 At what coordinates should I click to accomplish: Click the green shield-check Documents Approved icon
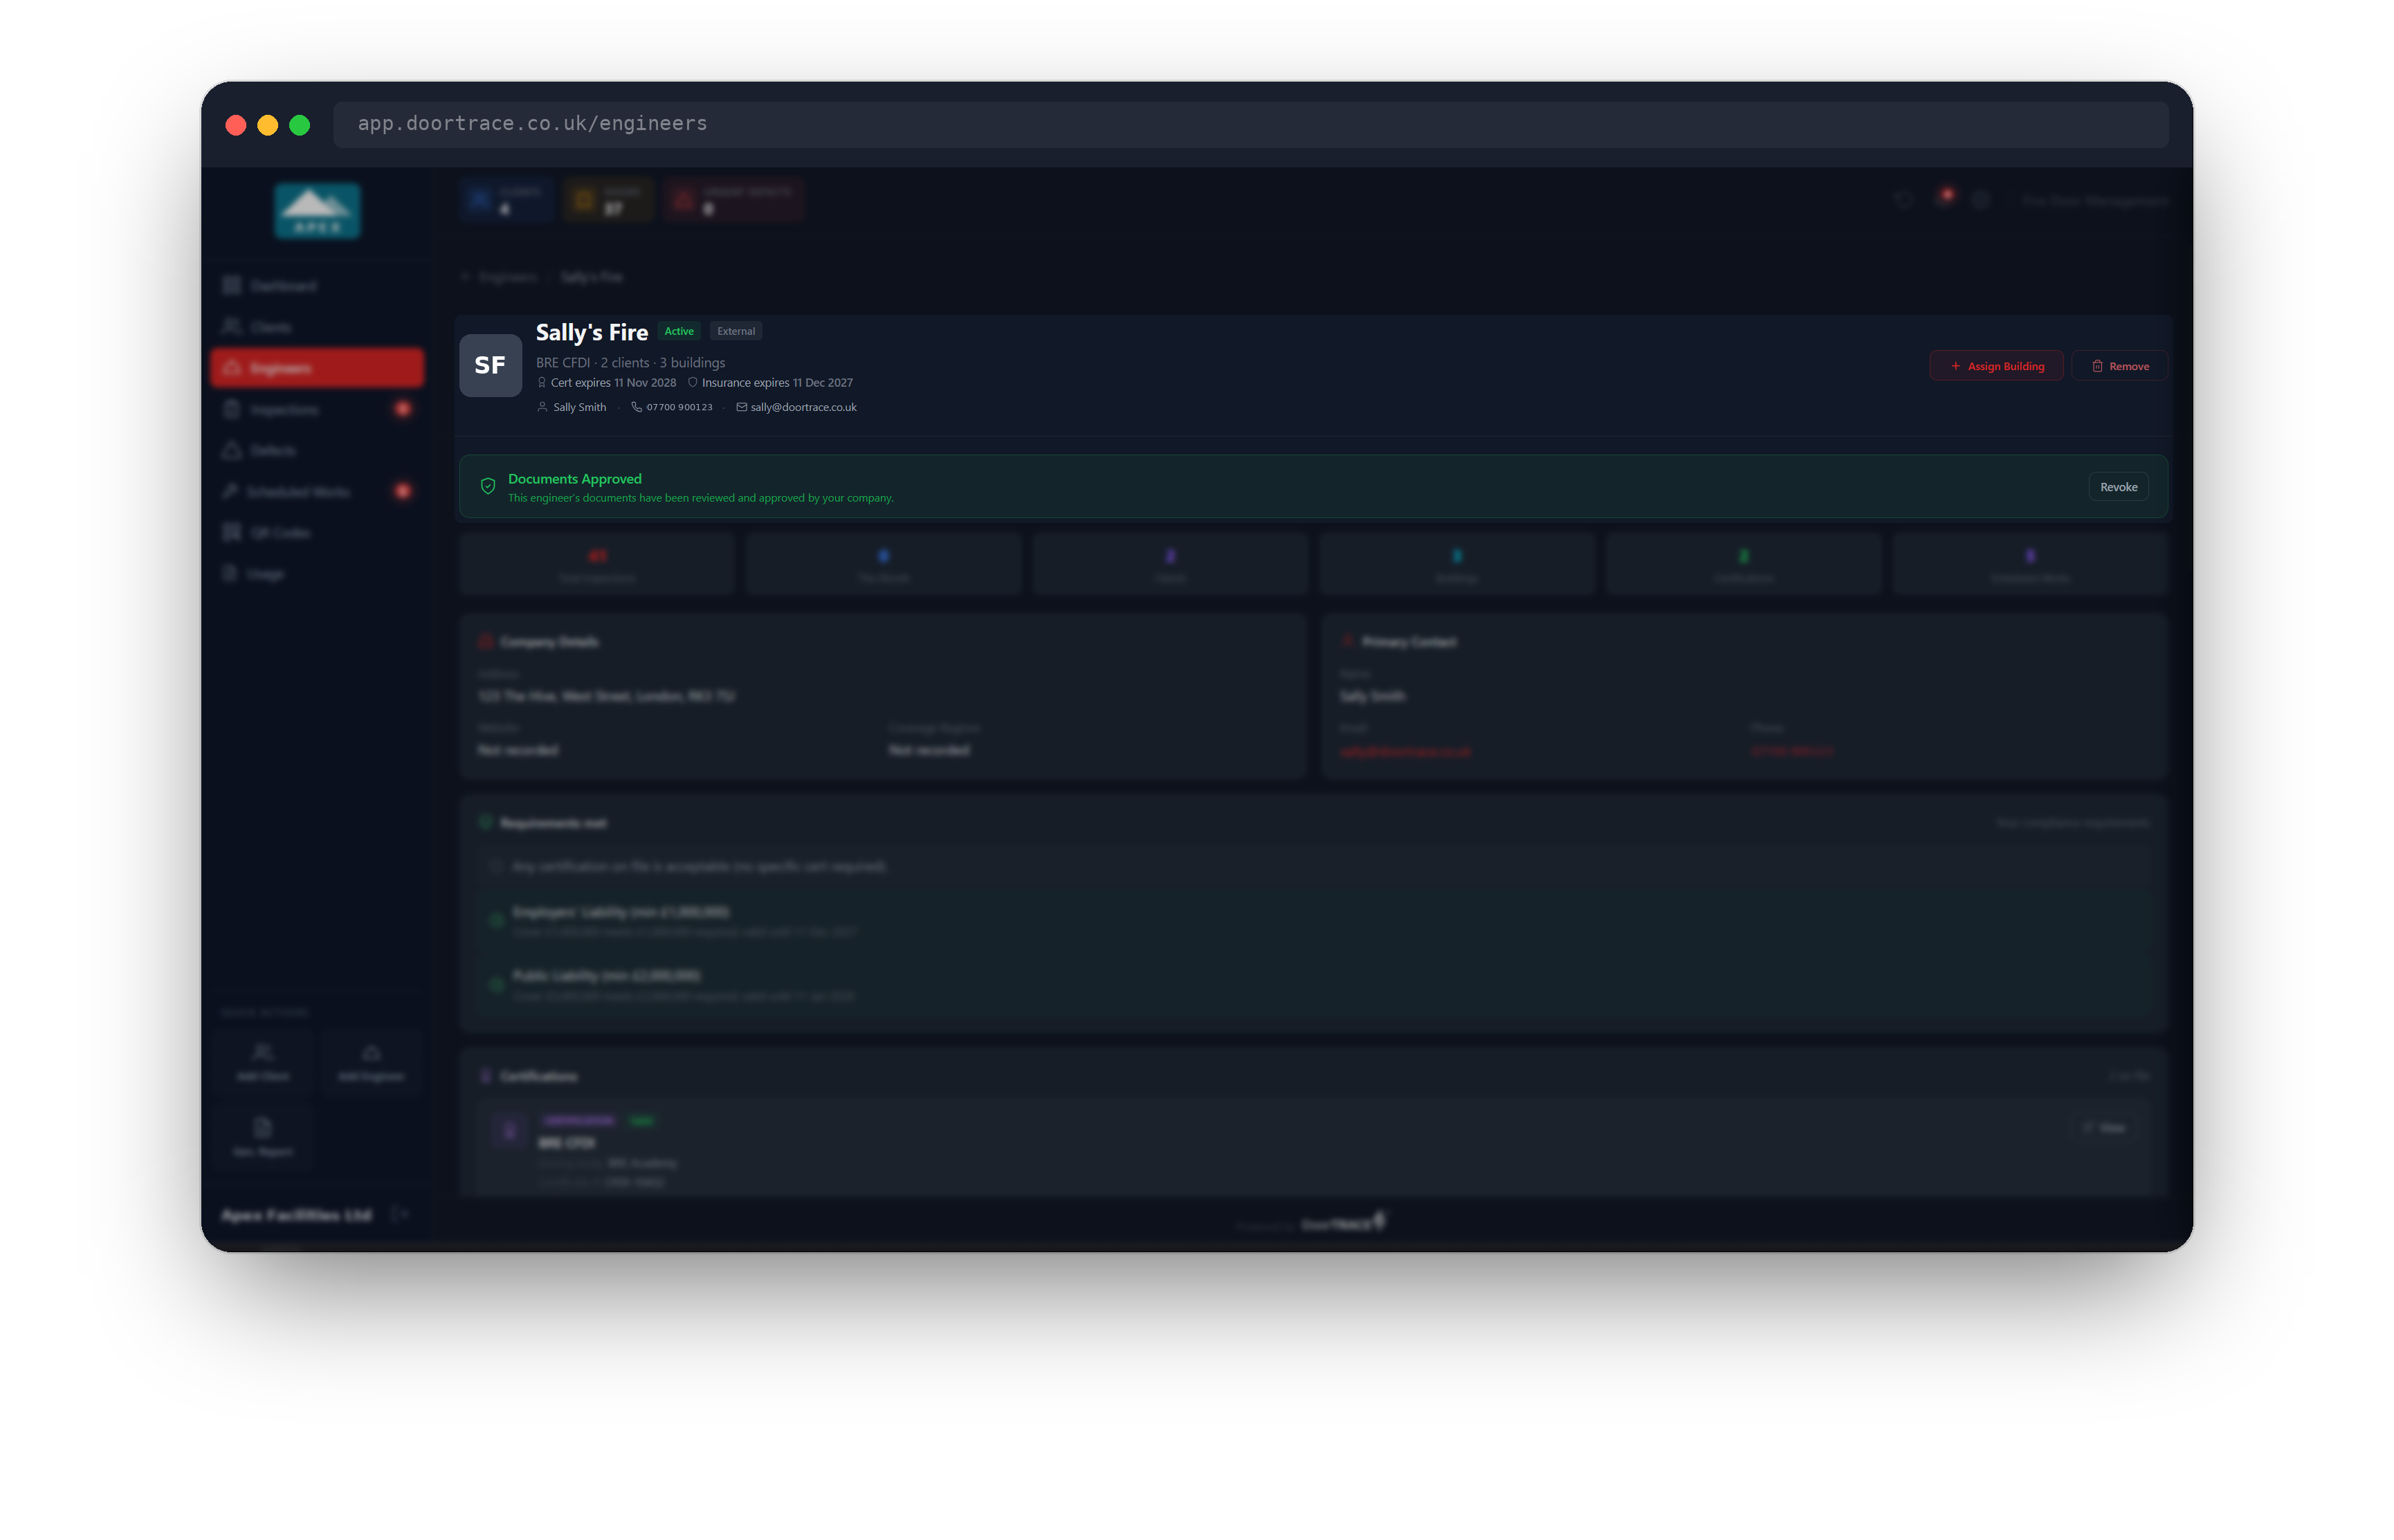point(488,487)
